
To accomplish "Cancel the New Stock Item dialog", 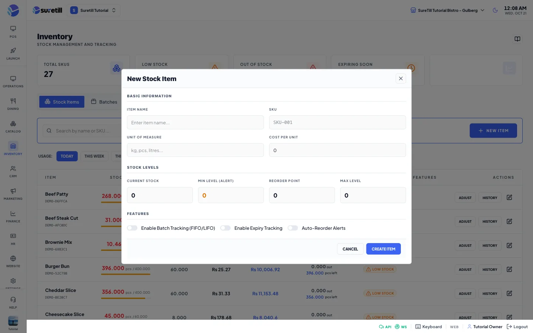I will click(x=350, y=249).
